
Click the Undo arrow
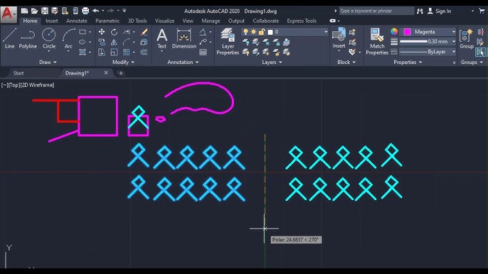(96, 11)
